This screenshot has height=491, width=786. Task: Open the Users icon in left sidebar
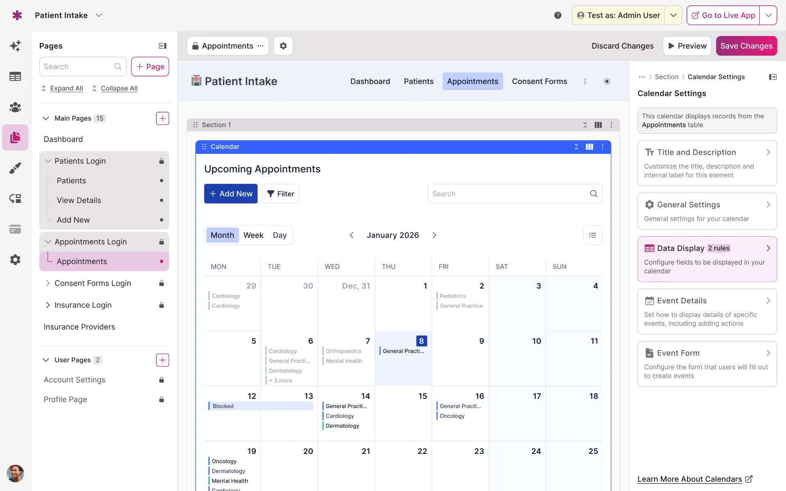click(15, 107)
